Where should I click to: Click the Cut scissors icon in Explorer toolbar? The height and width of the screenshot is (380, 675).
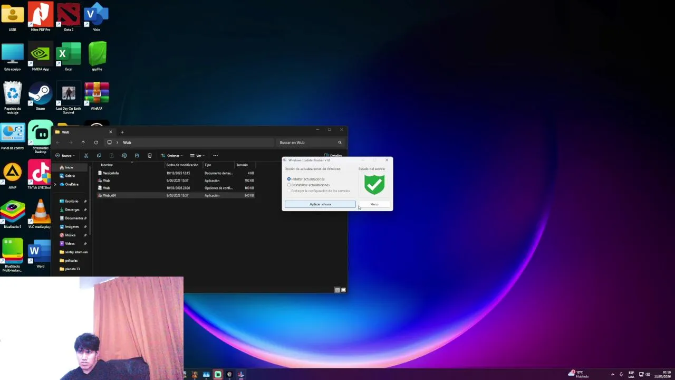coord(86,156)
